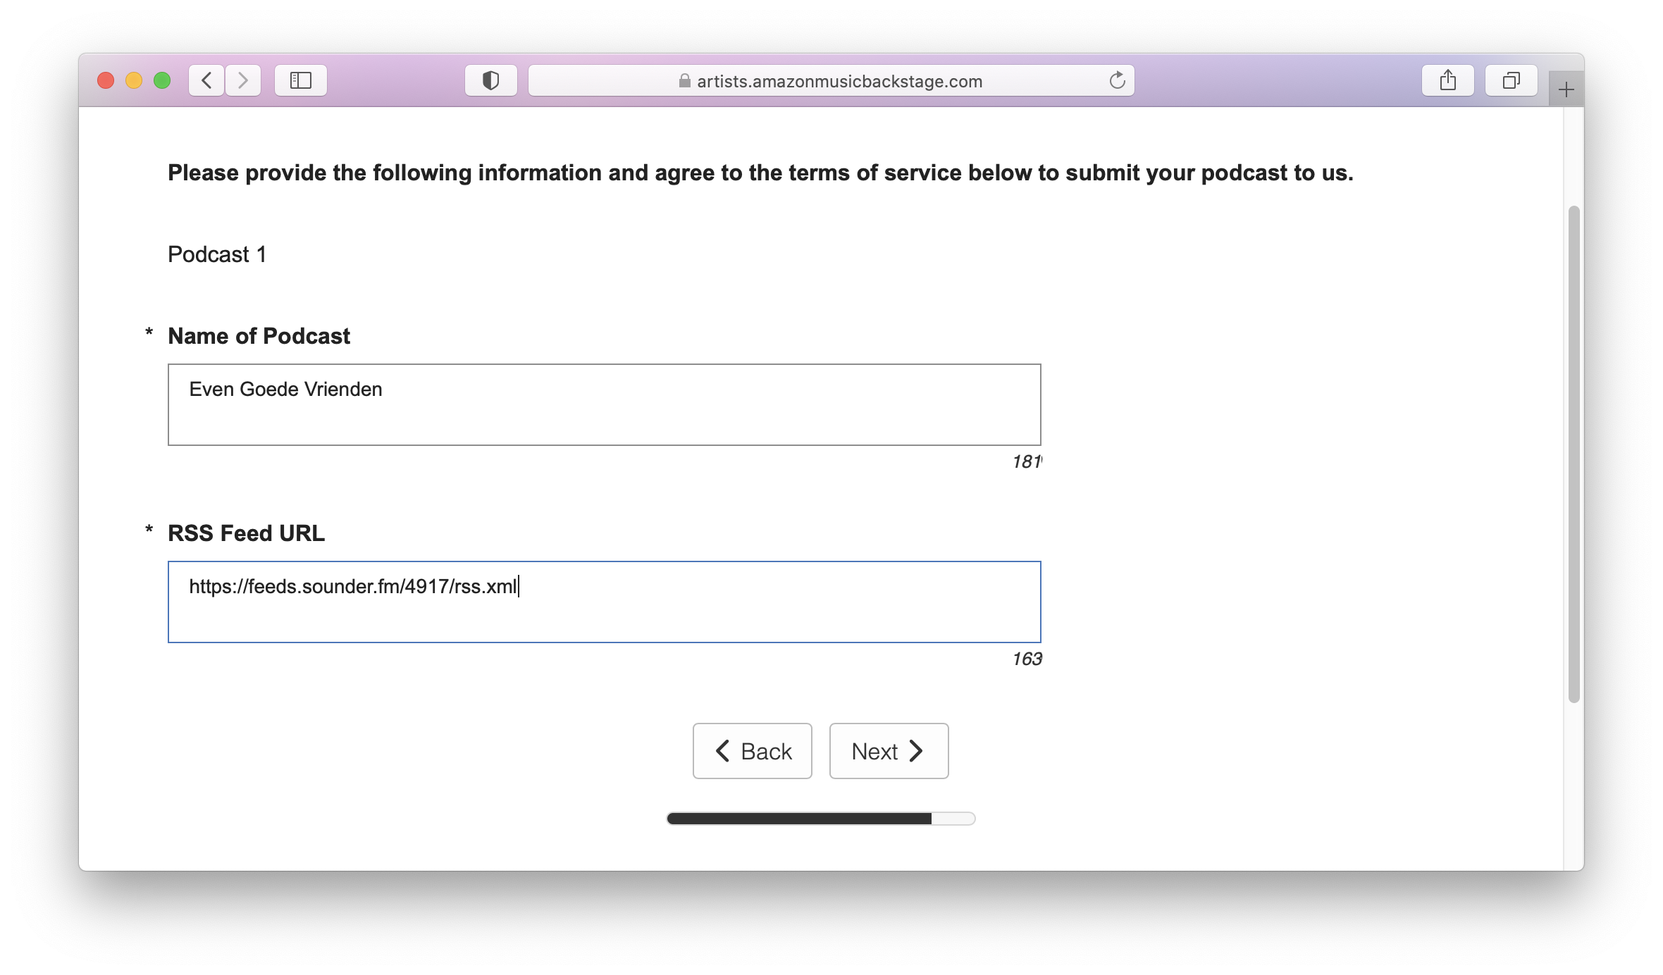
Task: Close the window with red button
Action: click(106, 80)
